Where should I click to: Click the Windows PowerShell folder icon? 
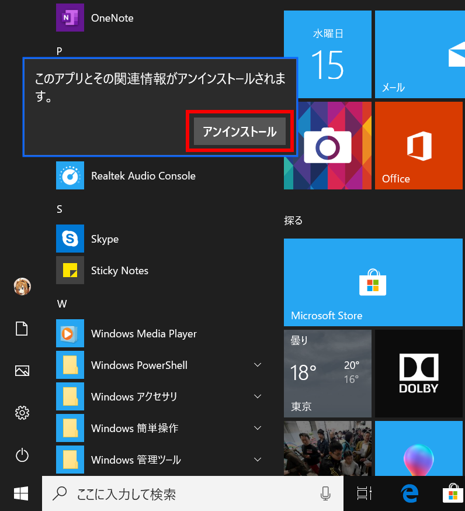point(70,365)
